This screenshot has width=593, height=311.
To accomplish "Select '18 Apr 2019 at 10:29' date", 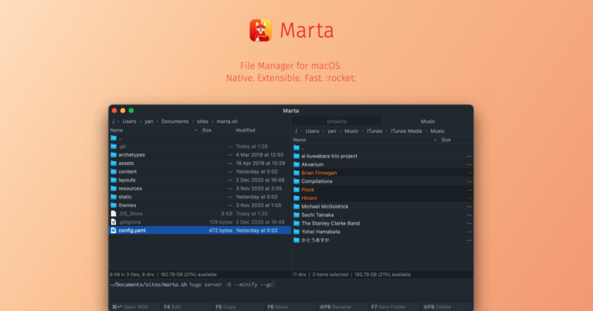I will point(260,164).
